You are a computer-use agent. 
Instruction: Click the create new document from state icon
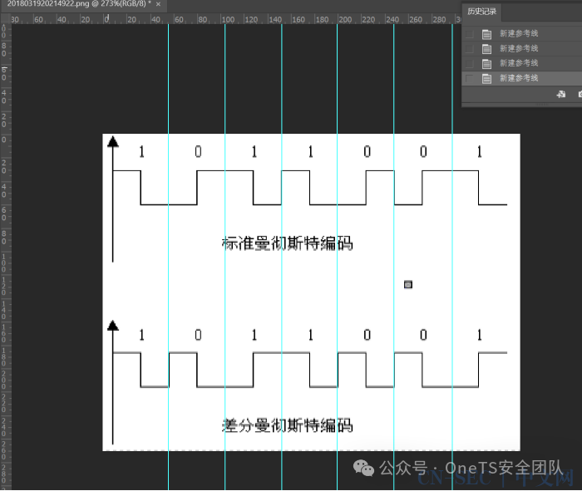[x=561, y=94]
